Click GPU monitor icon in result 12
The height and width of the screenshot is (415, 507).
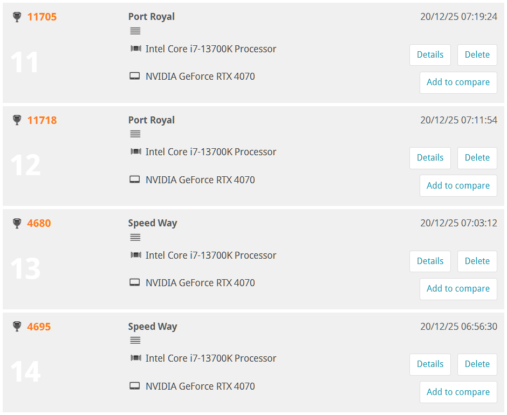pos(135,180)
